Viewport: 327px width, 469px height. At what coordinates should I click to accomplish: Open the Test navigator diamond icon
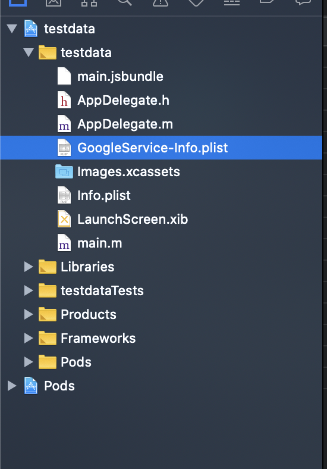(196, 2)
